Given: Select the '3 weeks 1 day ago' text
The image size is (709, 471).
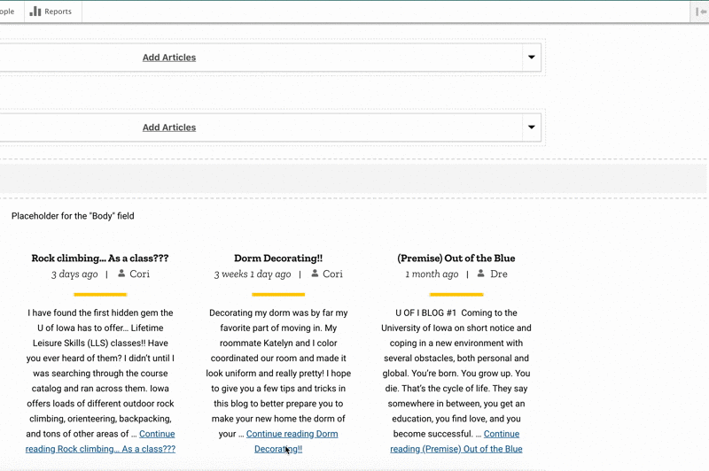Looking at the screenshot, I should click(x=253, y=274).
